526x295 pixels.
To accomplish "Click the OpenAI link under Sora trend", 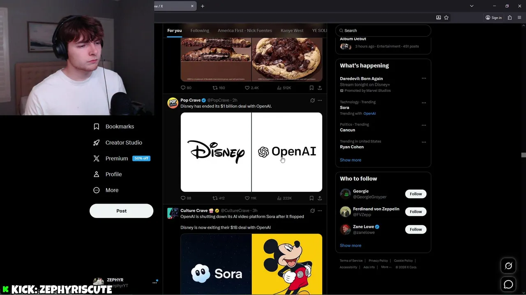I will 369,113.
